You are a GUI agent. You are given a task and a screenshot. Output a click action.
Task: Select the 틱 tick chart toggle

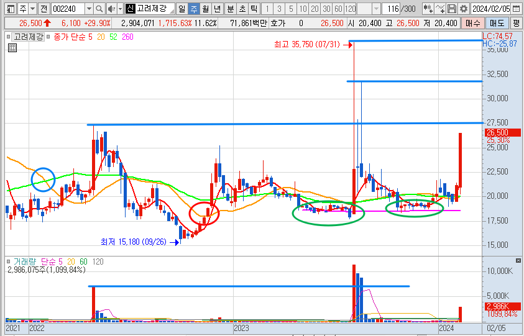click(254, 9)
